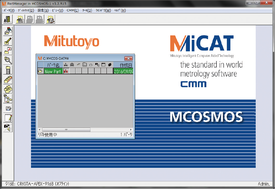Click the row of red-marked folders icon
275x189 pixels.
pyautogui.click(x=8, y=80)
